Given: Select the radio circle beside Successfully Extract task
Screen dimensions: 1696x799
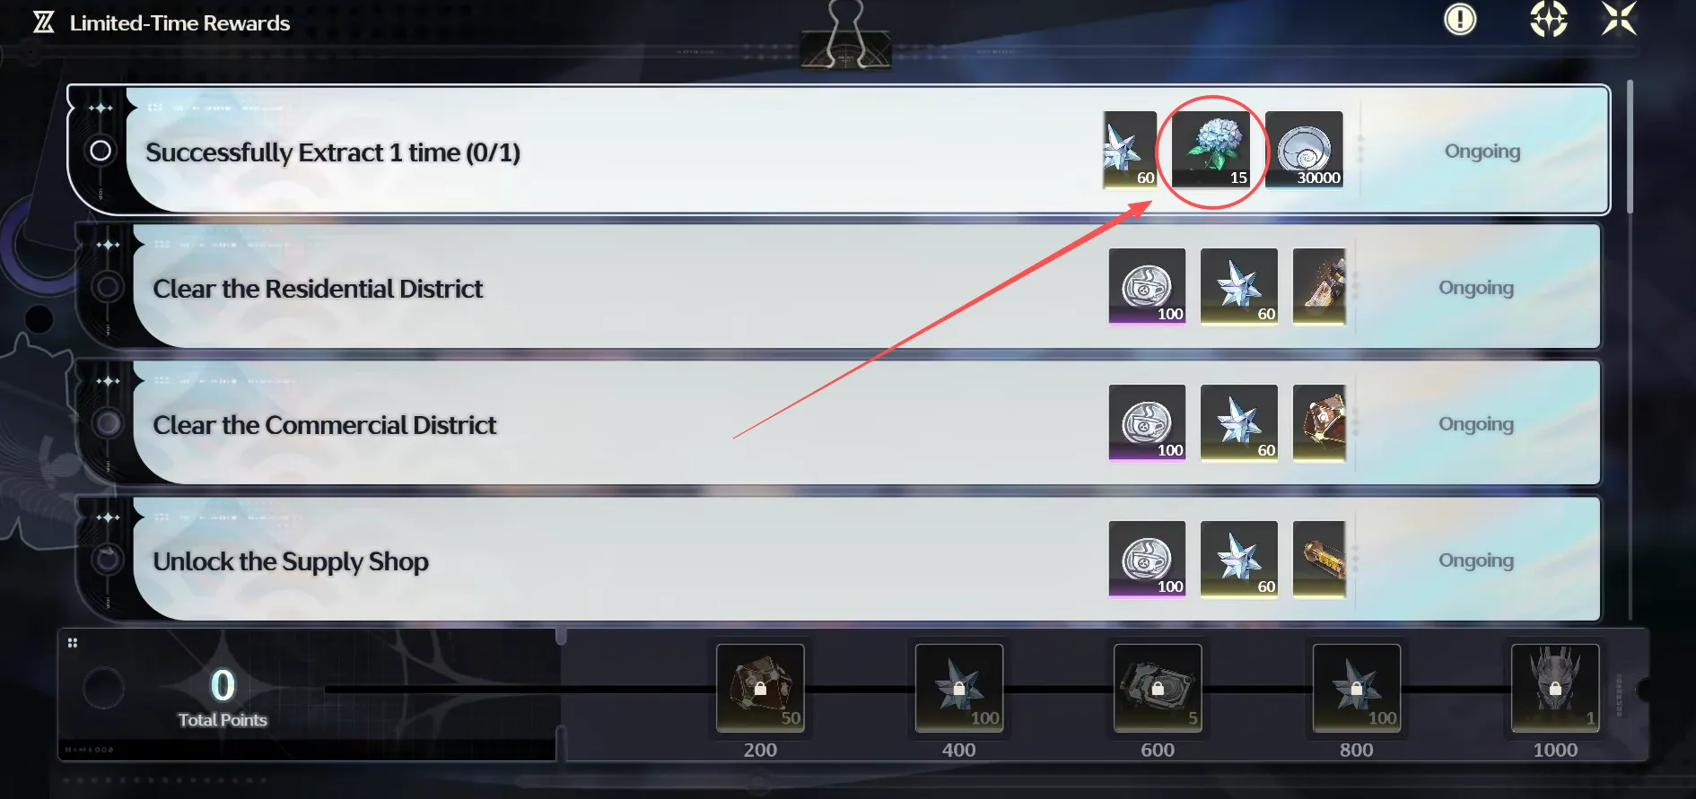Looking at the screenshot, I should coord(101,151).
